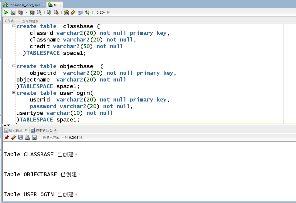Click the run-script icon in the output toolbar

click(35, 138)
